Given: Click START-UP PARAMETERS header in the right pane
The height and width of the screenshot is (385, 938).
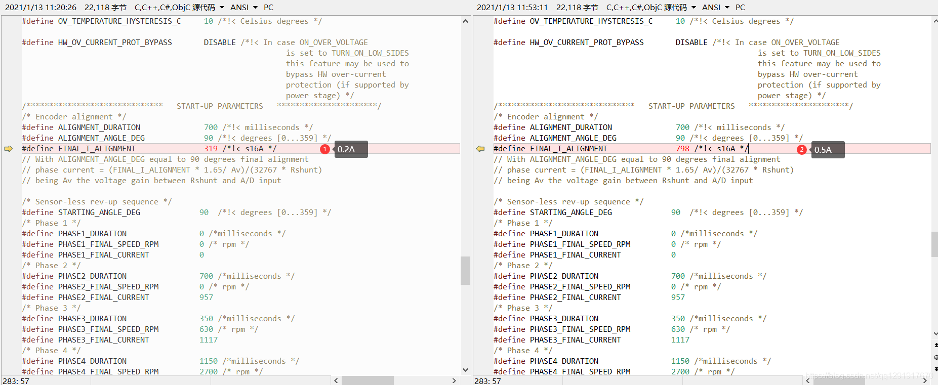Looking at the screenshot, I should click(691, 106).
